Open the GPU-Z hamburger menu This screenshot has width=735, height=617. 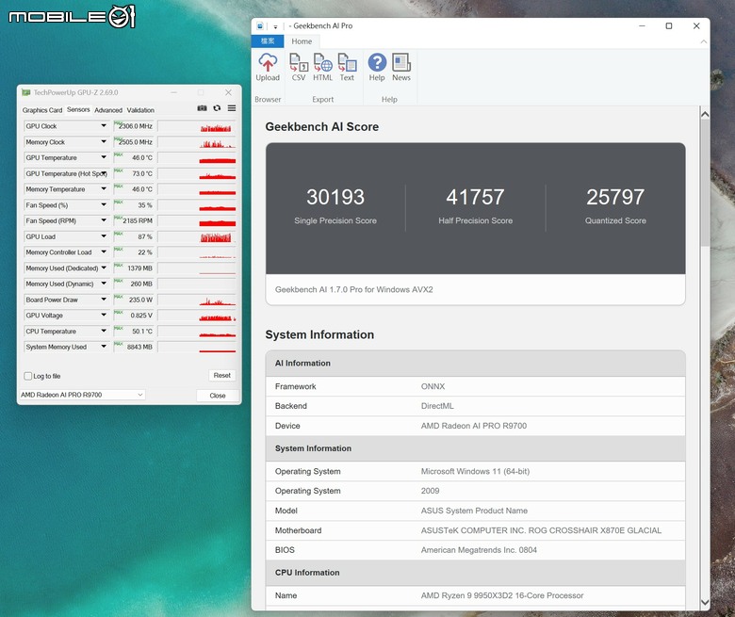coord(232,108)
